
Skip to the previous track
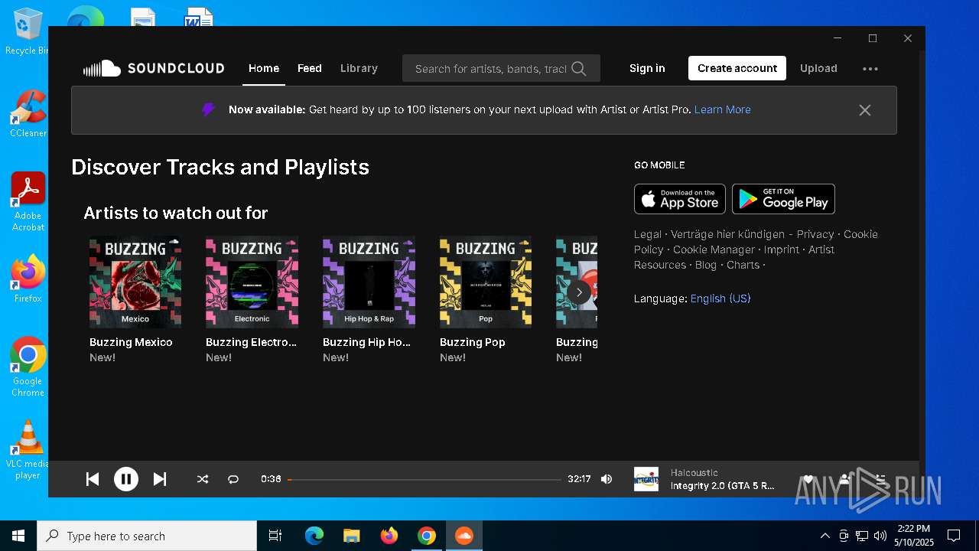tap(93, 479)
